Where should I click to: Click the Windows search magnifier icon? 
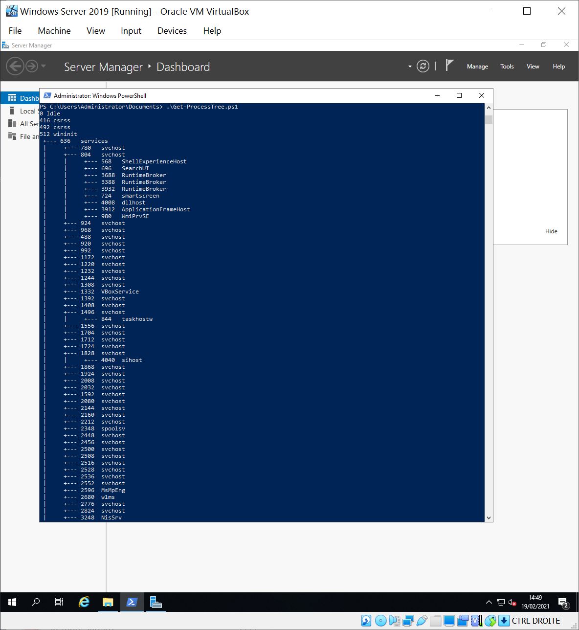[x=36, y=602]
